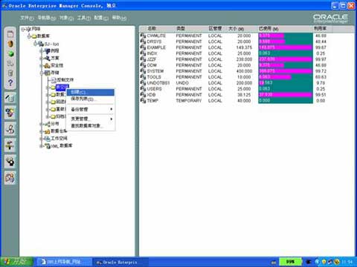Screen dimensions: 357x267
Task: Collapse the 数据库 tree node
Action: point(29,36)
